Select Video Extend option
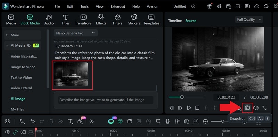The image size is (278, 137). click(x=22, y=88)
